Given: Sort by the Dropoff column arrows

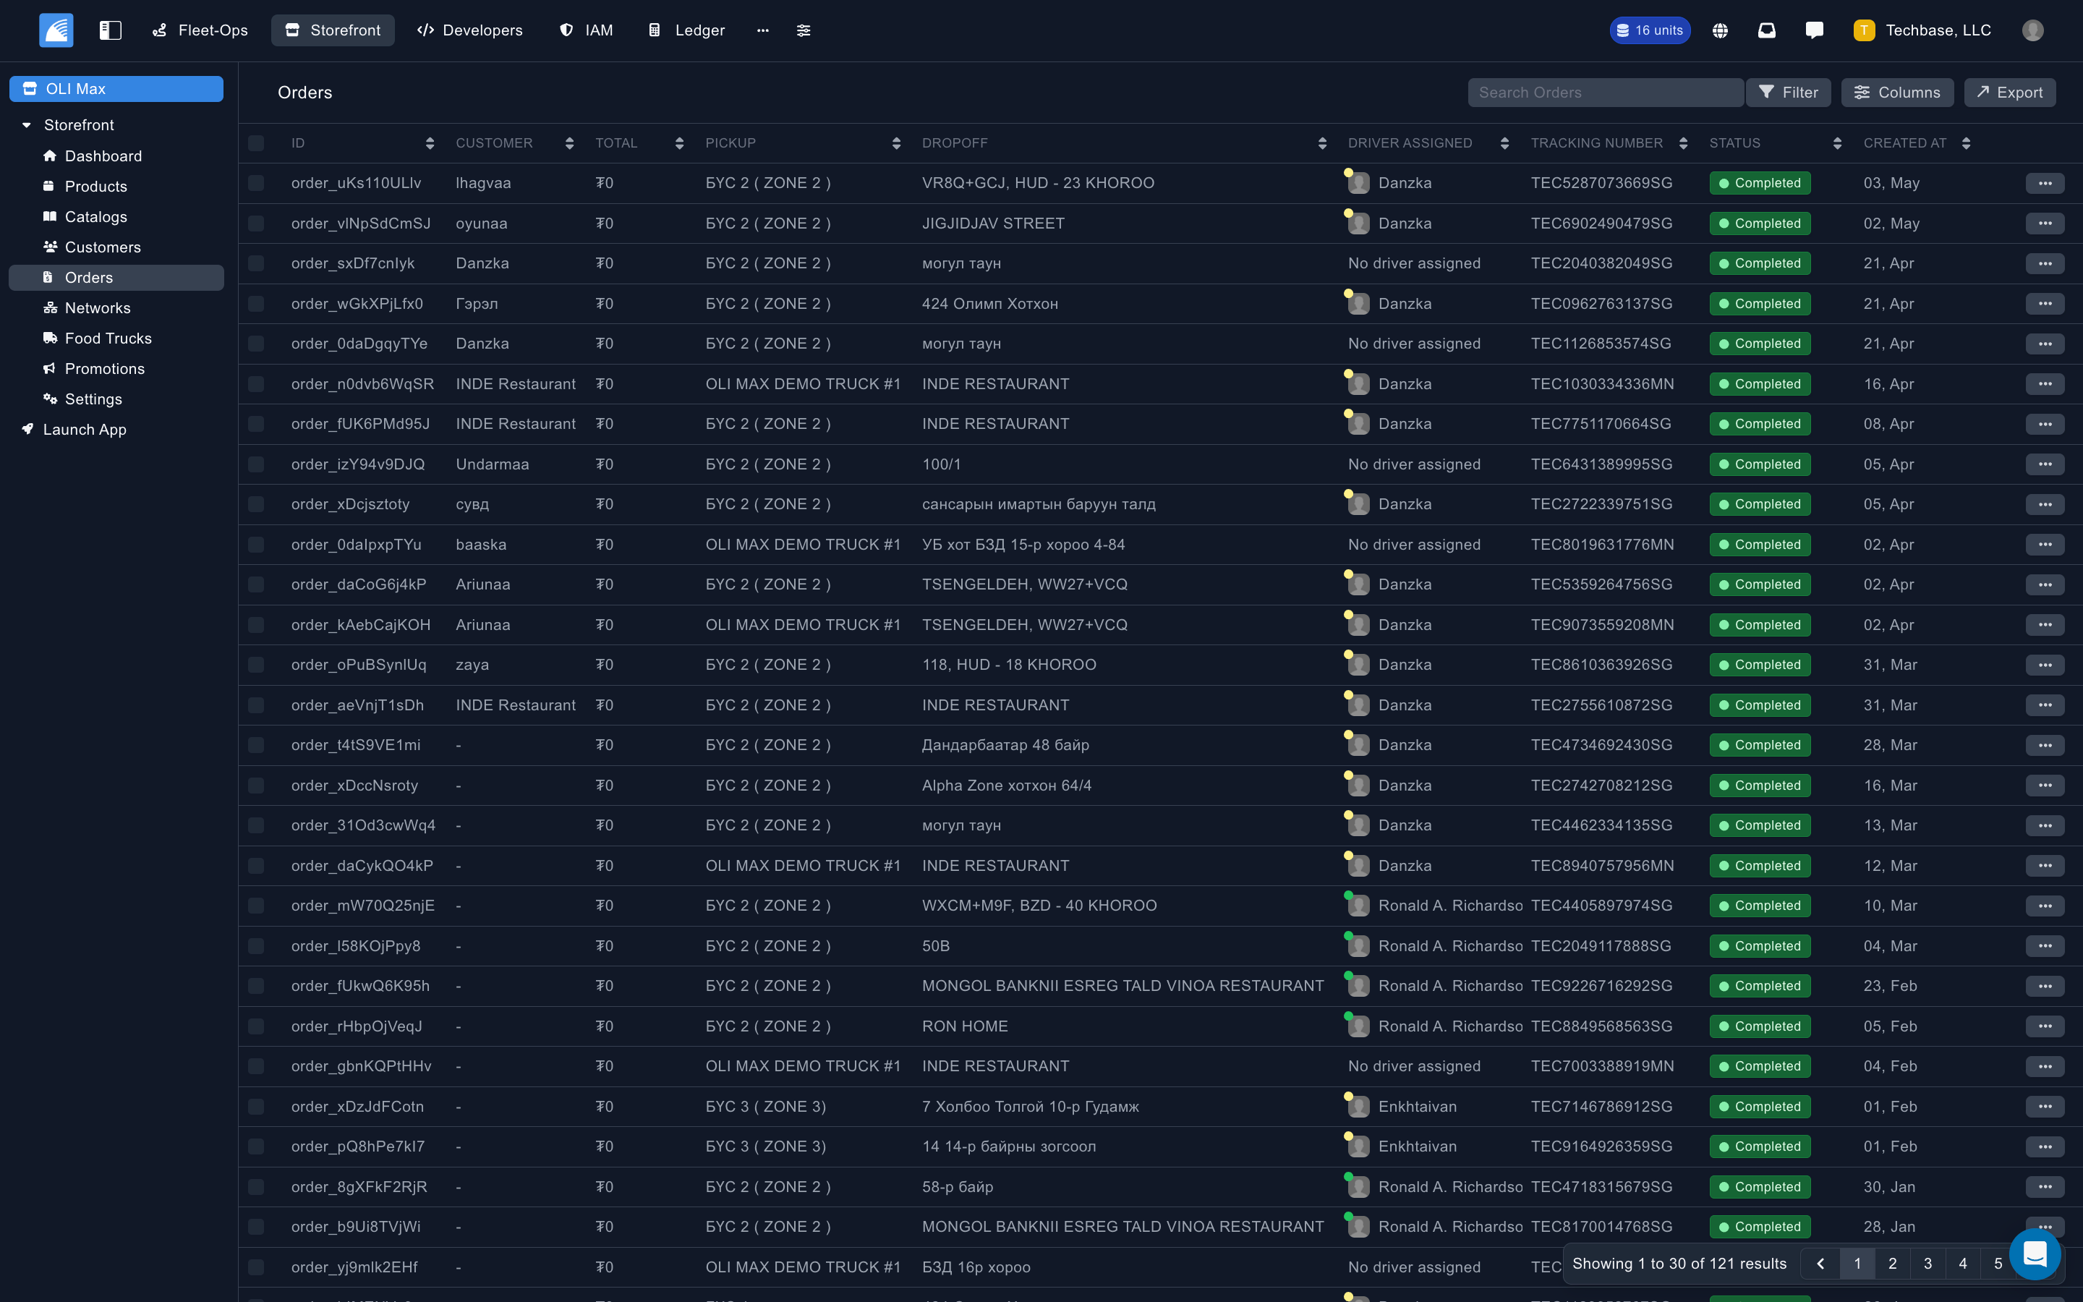Looking at the screenshot, I should (x=1322, y=143).
